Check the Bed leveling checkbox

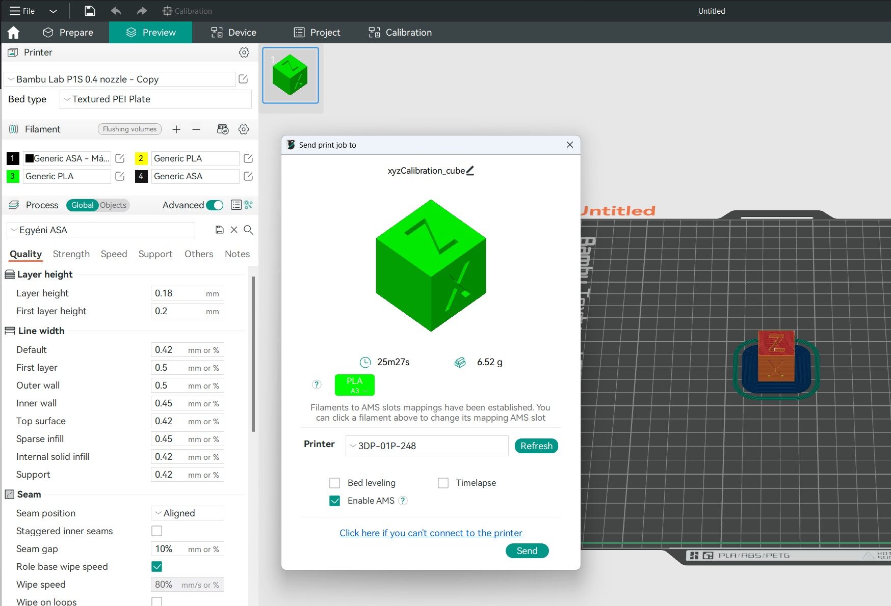point(334,483)
